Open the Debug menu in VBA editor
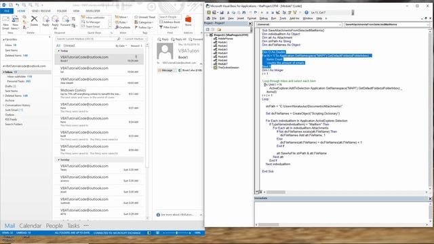434x244 pixels. tap(264, 18)
